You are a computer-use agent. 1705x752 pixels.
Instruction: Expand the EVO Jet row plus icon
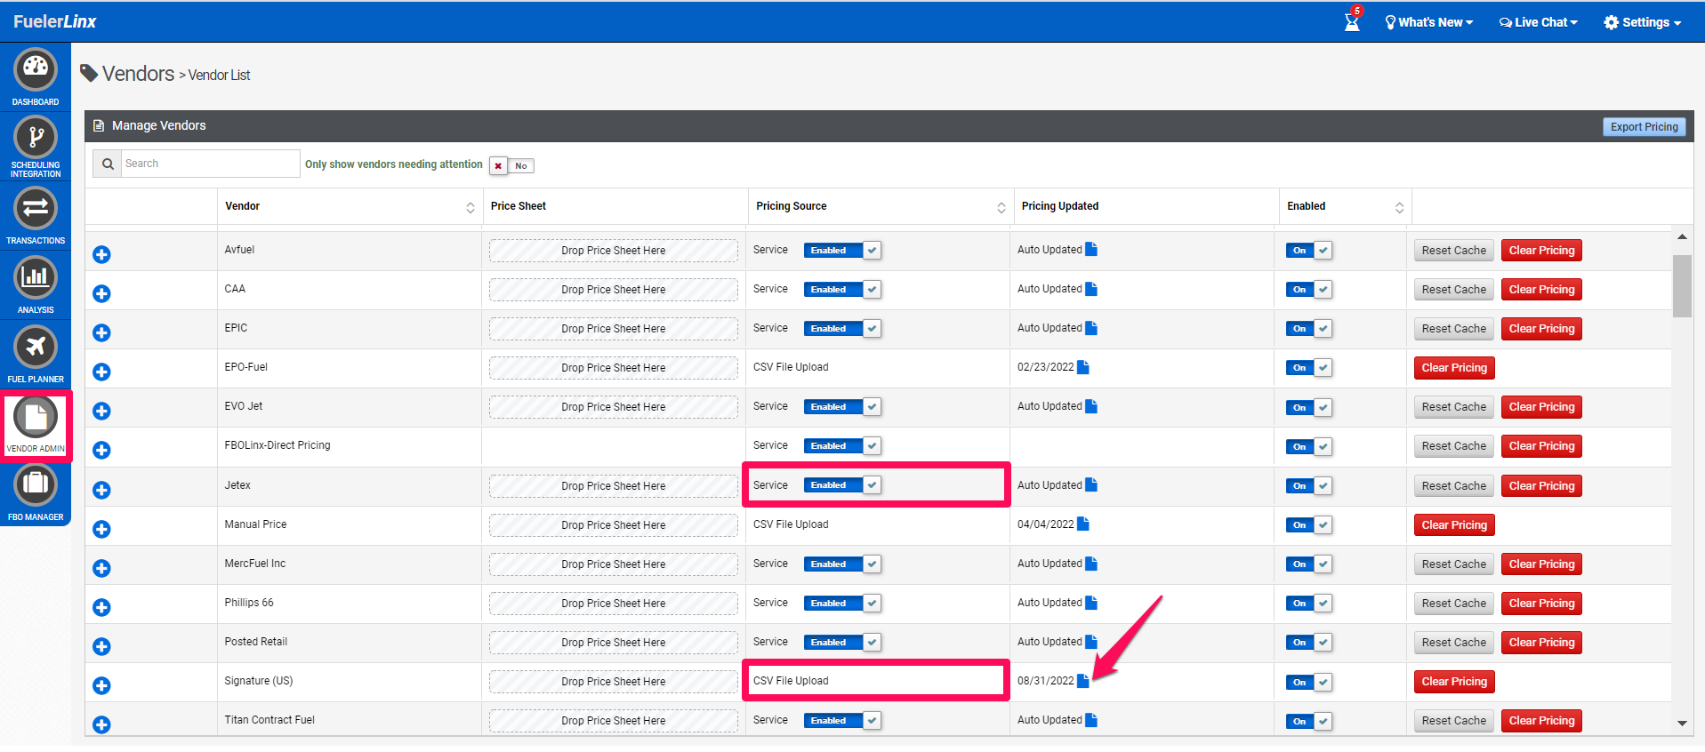coord(101,412)
